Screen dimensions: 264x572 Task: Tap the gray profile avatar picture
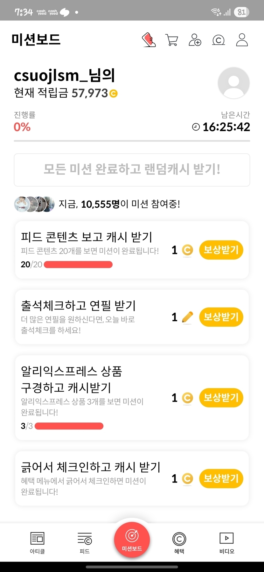pos(233,83)
